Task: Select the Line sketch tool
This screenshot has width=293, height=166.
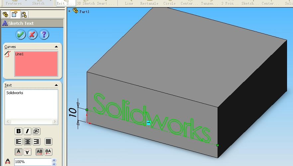Action: [x=129, y=3]
